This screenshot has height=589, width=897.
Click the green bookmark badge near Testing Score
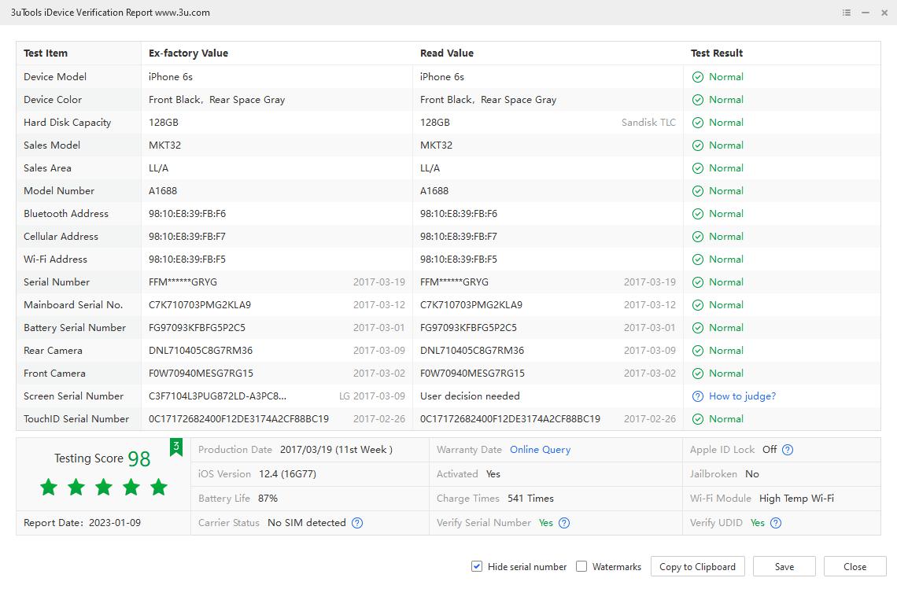coord(176,447)
